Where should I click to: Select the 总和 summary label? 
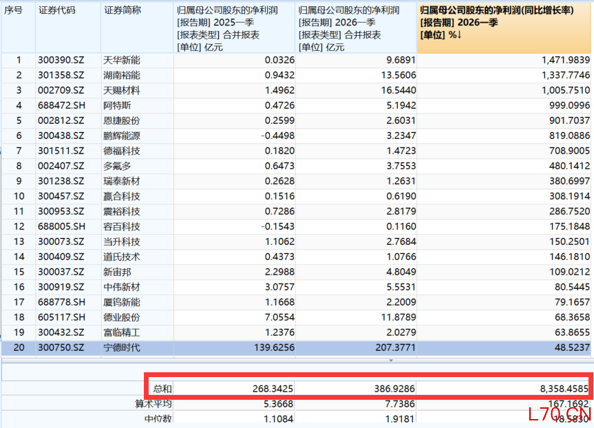162,389
